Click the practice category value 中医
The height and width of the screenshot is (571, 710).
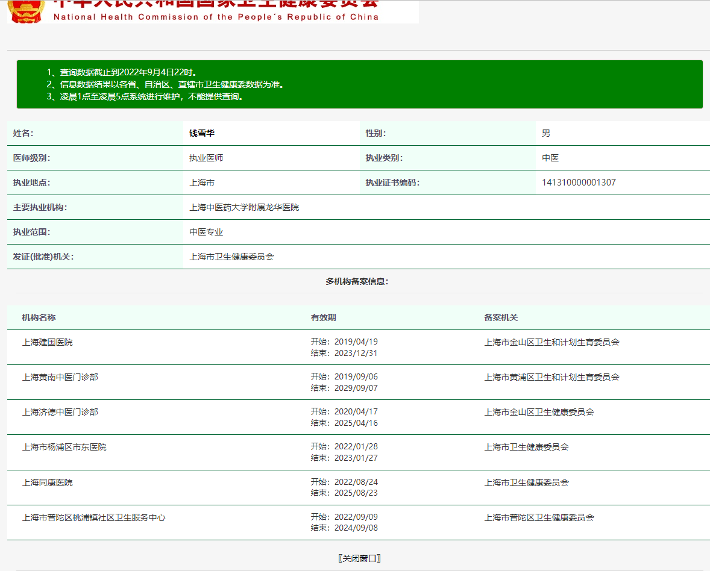point(550,158)
